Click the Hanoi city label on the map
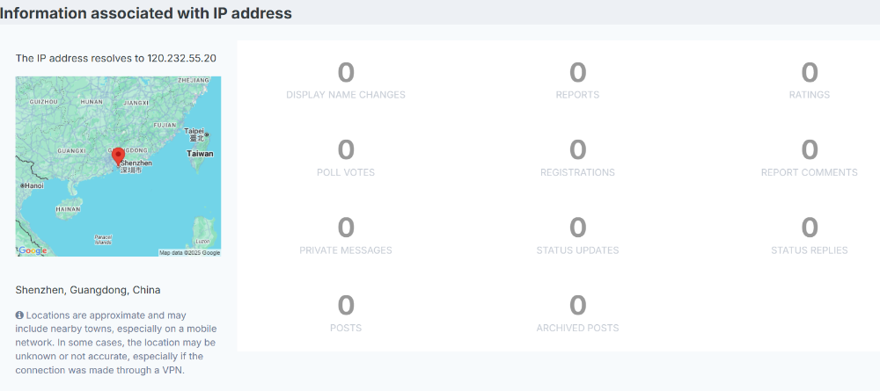The width and height of the screenshot is (880, 391). point(33,185)
